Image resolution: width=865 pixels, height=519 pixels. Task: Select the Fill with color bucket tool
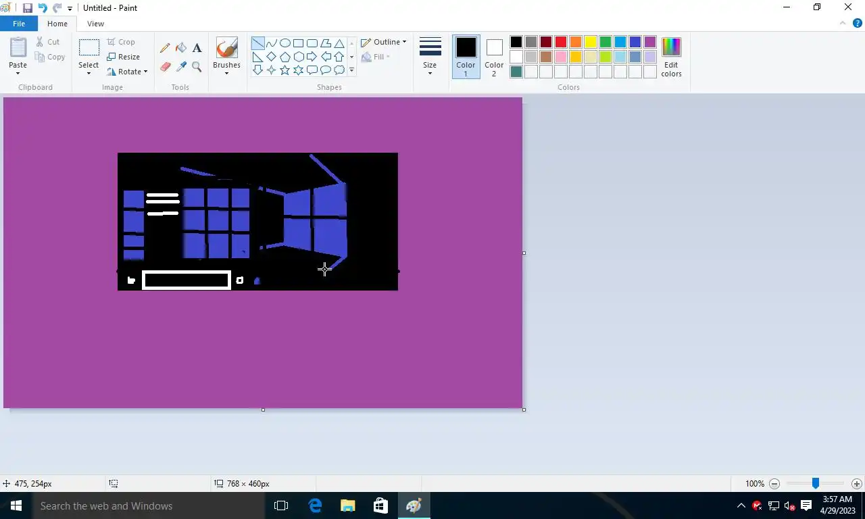181,48
